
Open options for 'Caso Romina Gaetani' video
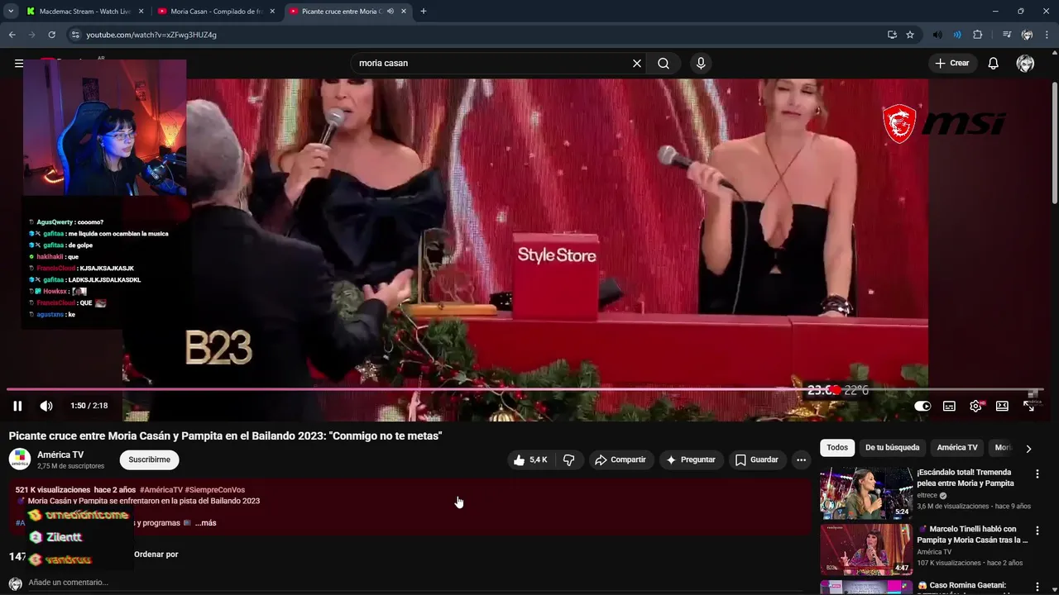[x=1037, y=587]
